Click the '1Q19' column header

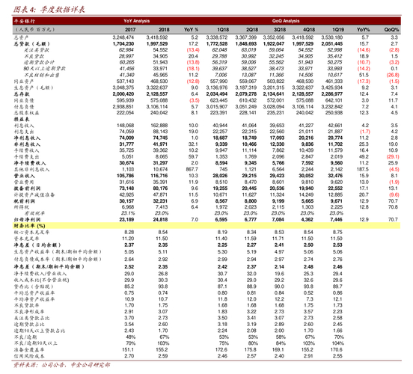click(x=338, y=29)
